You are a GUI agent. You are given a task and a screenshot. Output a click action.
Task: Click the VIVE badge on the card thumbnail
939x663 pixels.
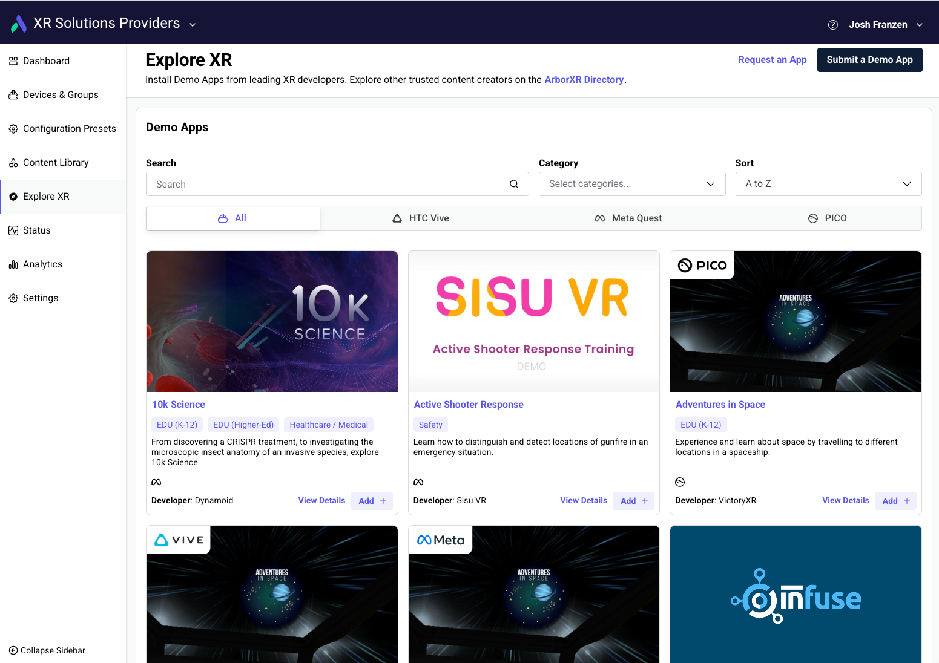(x=179, y=540)
